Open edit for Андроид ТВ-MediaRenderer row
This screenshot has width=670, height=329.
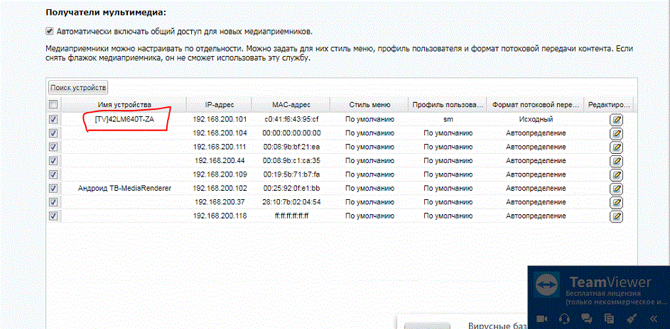pyautogui.click(x=616, y=188)
